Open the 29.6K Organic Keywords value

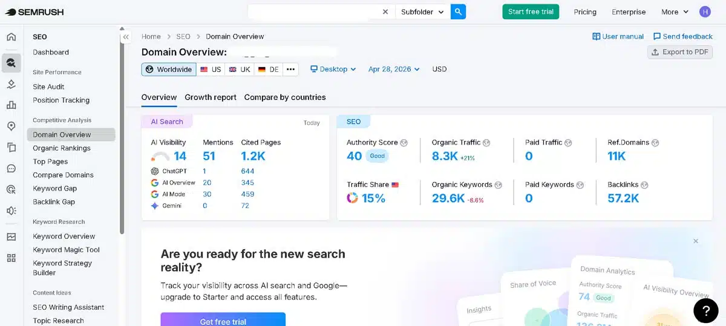tap(448, 198)
